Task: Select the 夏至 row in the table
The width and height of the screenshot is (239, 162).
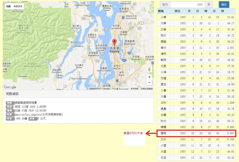Action: coord(196,85)
